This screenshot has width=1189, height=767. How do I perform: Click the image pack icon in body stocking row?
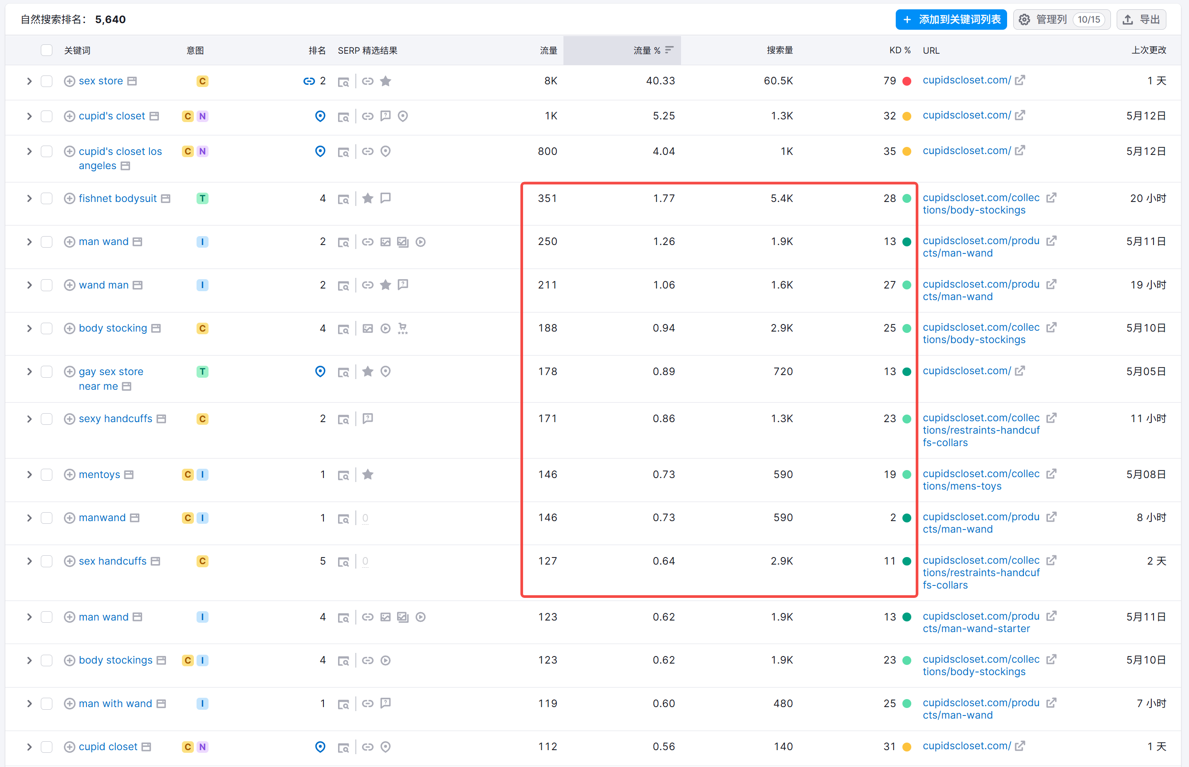tap(368, 329)
